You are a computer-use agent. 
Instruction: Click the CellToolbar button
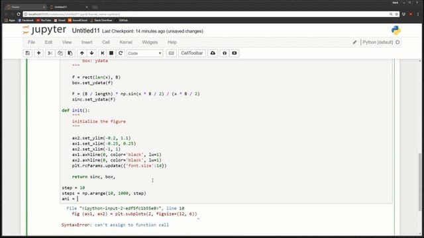coord(191,53)
